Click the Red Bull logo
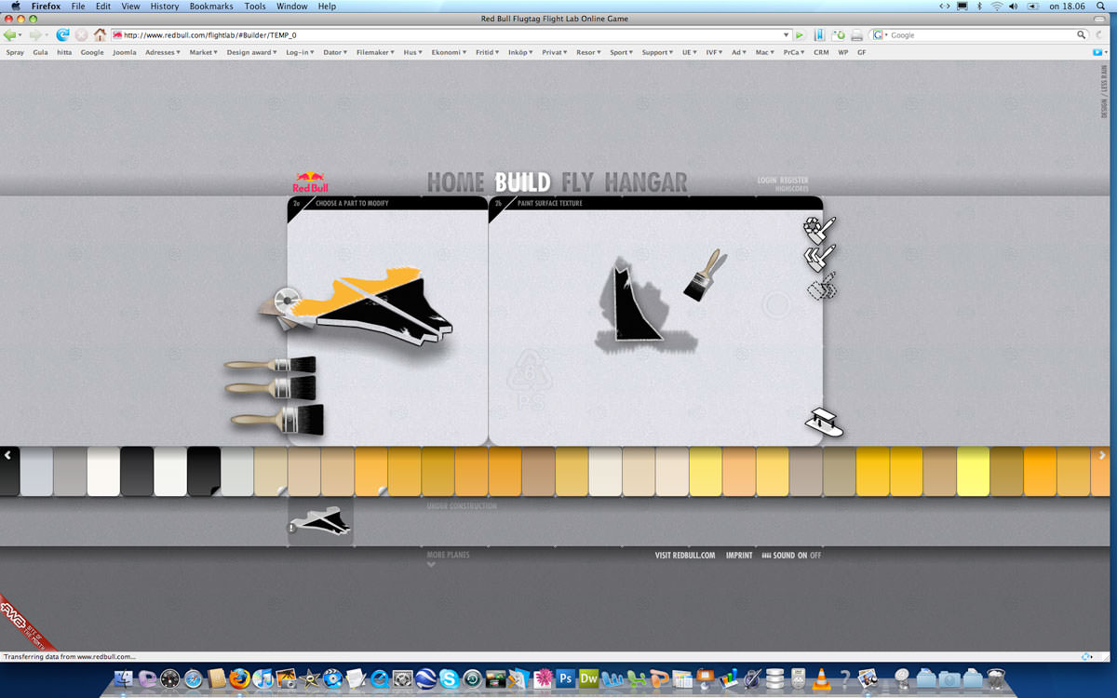 (311, 181)
